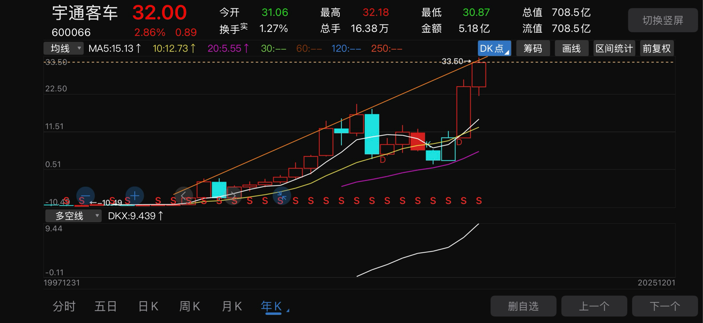Tap the DKX:9.439 reading
The image size is (703, 323).
pos(136,216)
